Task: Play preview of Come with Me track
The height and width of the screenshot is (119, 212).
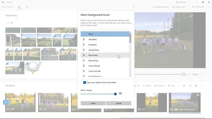Action: click(84, 71)
